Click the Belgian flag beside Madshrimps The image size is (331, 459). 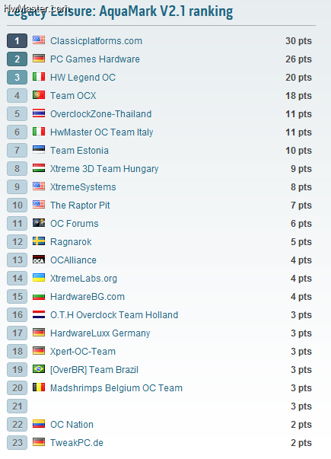(39, 387)
